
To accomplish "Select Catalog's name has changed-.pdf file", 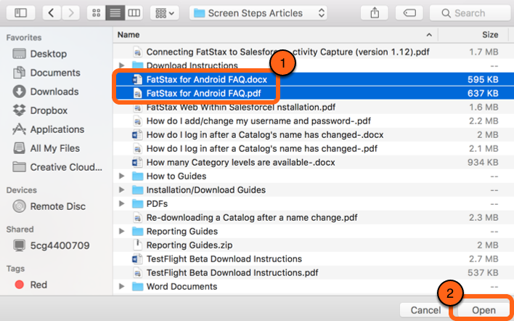I will pos(261,149).
